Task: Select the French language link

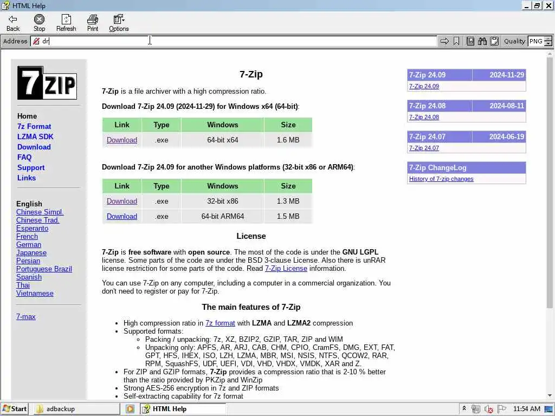Action: pyautogui.click(x=27, y=236)
